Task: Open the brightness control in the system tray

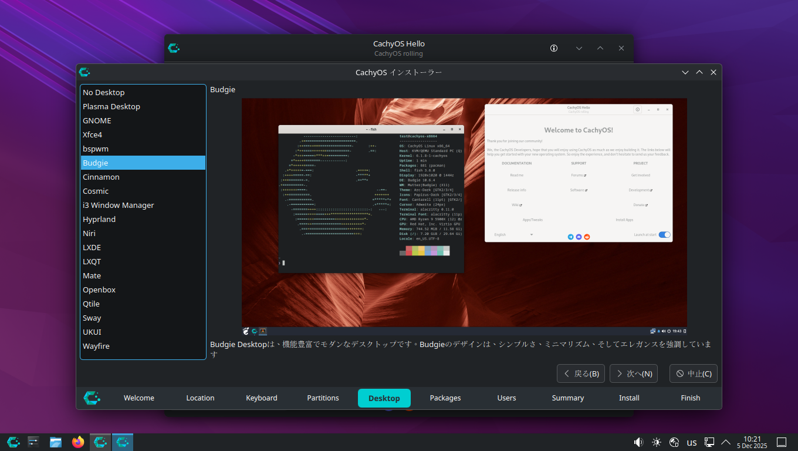Action: pyautogui.click(x=656, y=442)
